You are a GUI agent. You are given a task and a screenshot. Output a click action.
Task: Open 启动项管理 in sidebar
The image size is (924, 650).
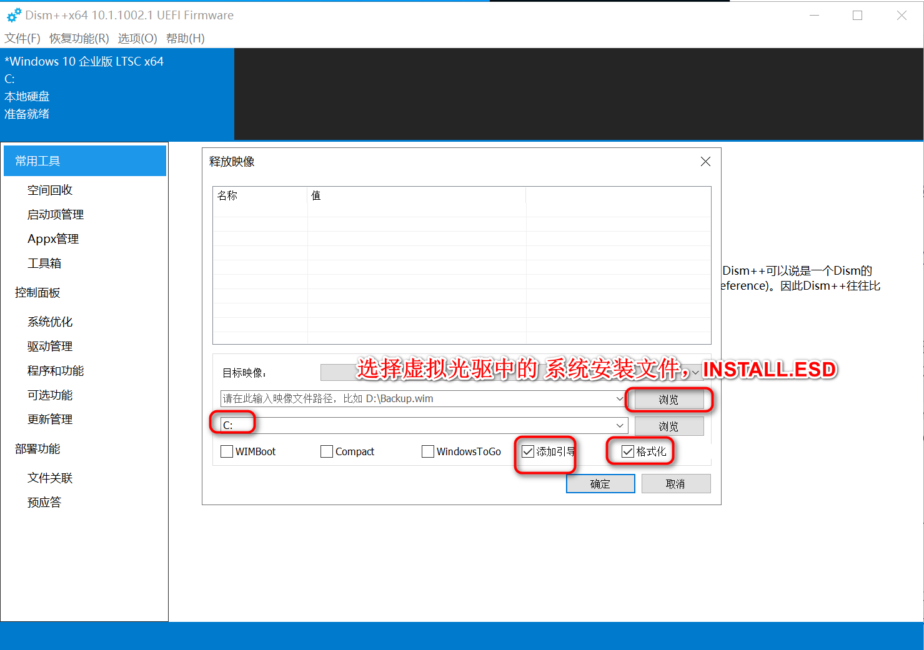point(56,215)
